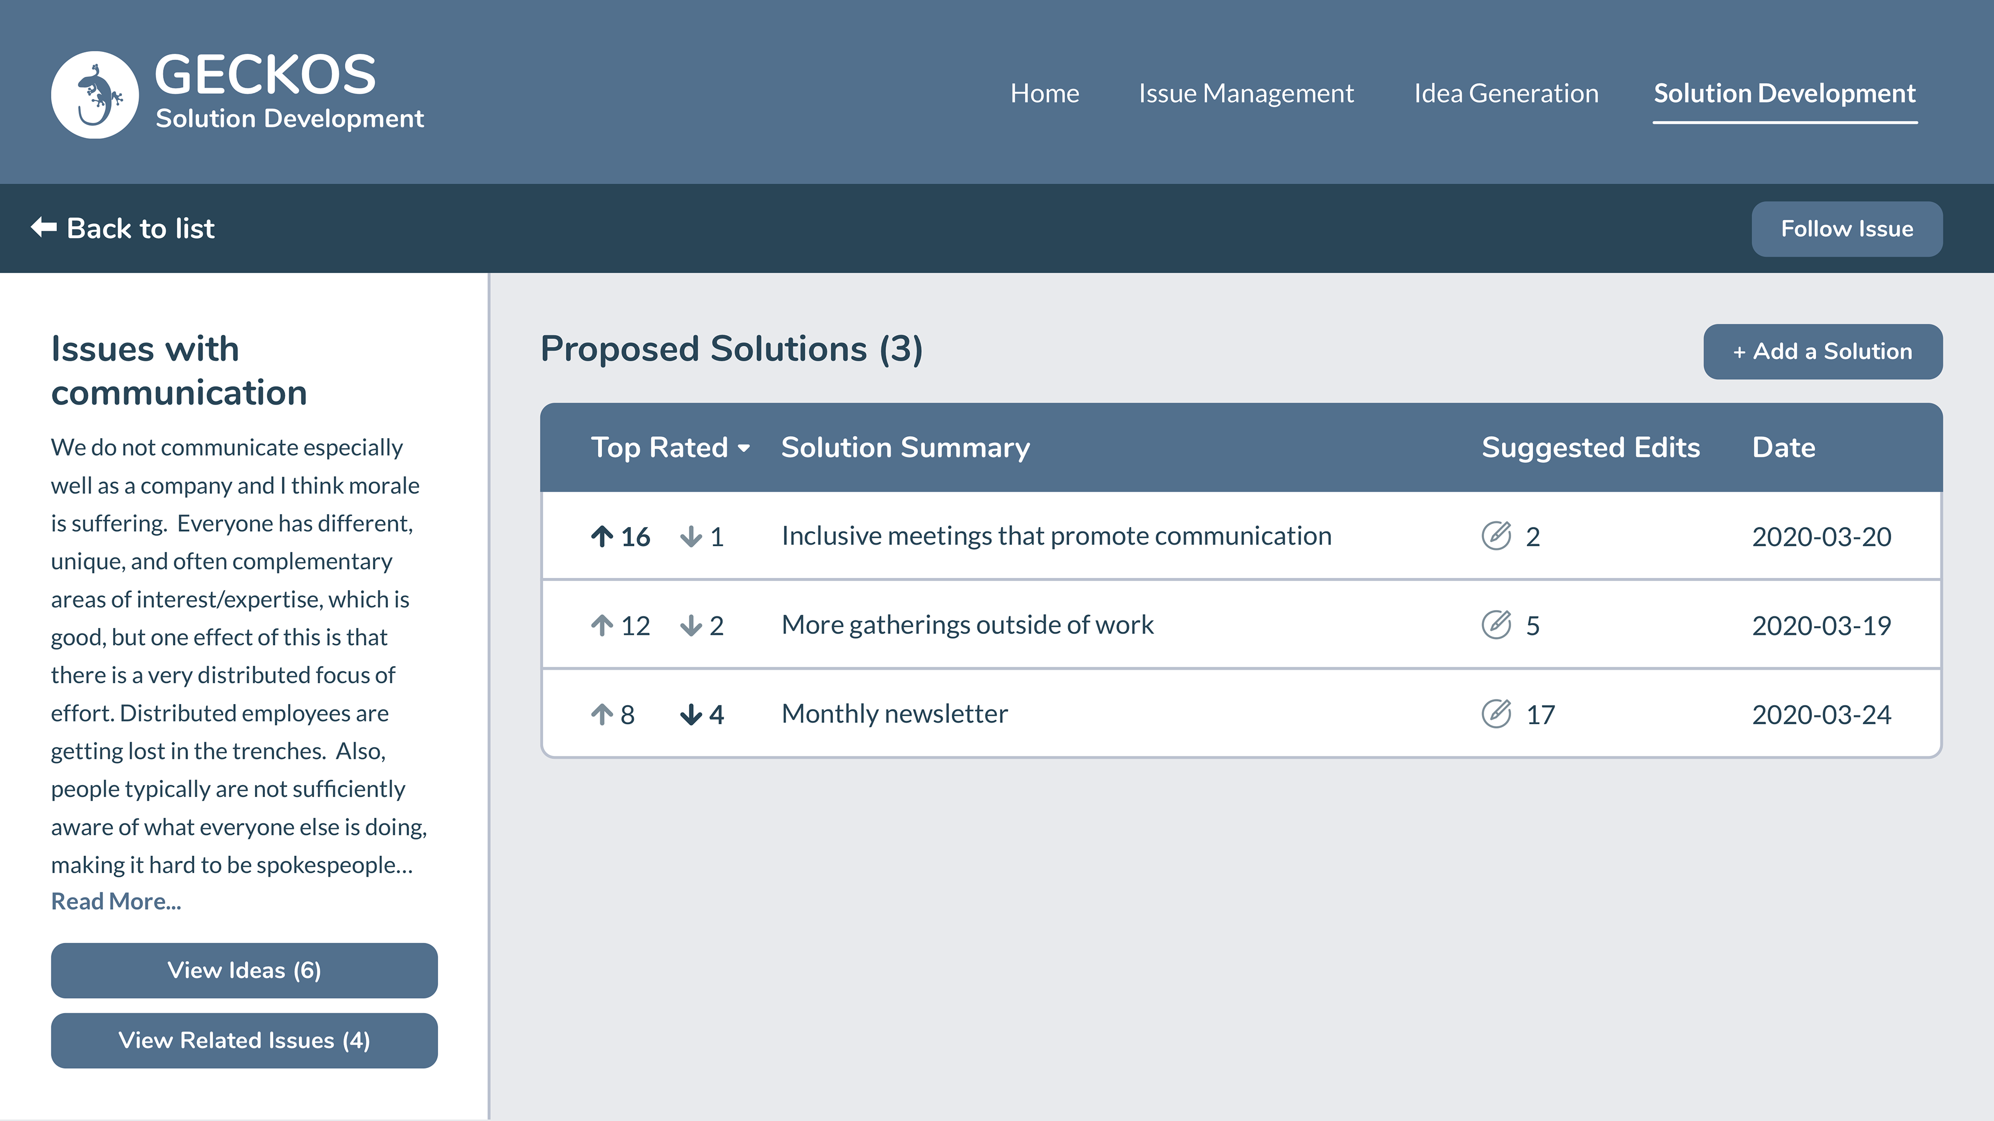Upvote More gatherings outside of work
This screenshot has width=1994, height=1121.
(x=602, y=626)
